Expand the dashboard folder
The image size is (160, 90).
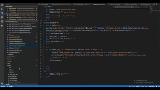coord(11,71)
